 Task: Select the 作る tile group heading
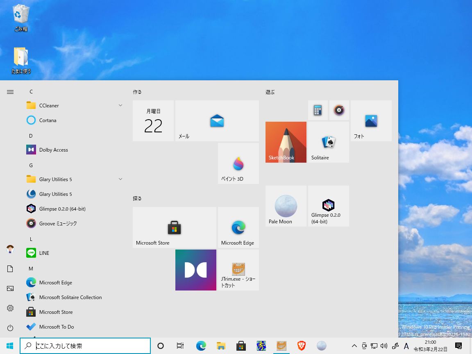(x=137, y=92)
